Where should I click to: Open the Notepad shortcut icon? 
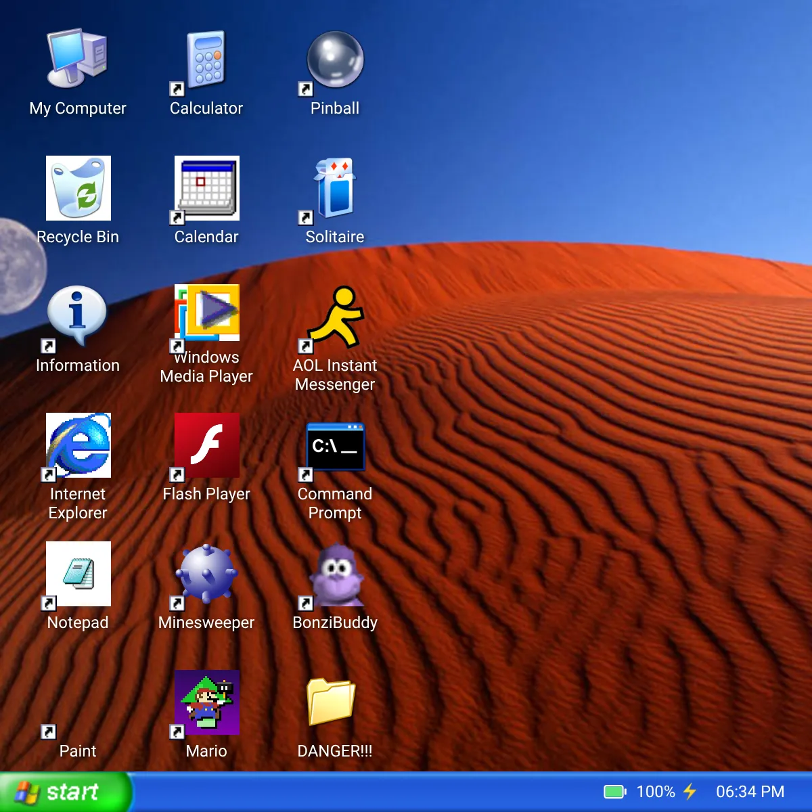point(78,573)
